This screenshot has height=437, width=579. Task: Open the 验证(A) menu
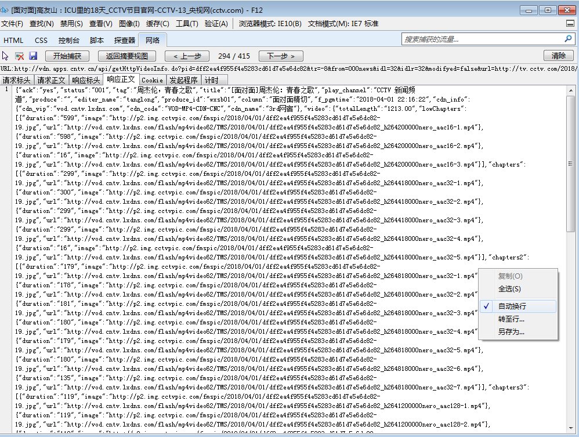216,24
